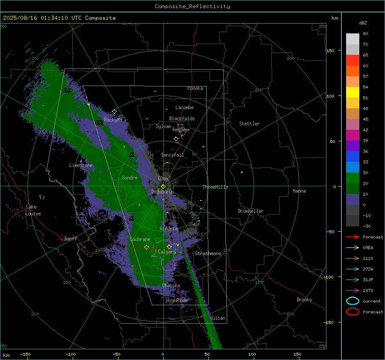Click the RedDeer city label

pyautogui.click(x=181, y=130)
